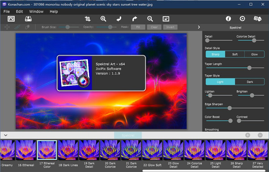Select the 24 Colorize Detail preset

tap(195, 150)
